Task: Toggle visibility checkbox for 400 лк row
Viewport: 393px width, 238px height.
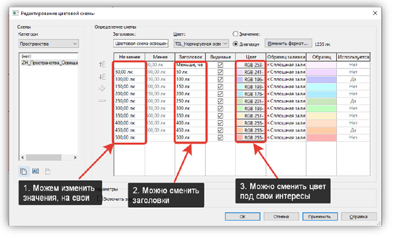Action: (x=220, y=123)
